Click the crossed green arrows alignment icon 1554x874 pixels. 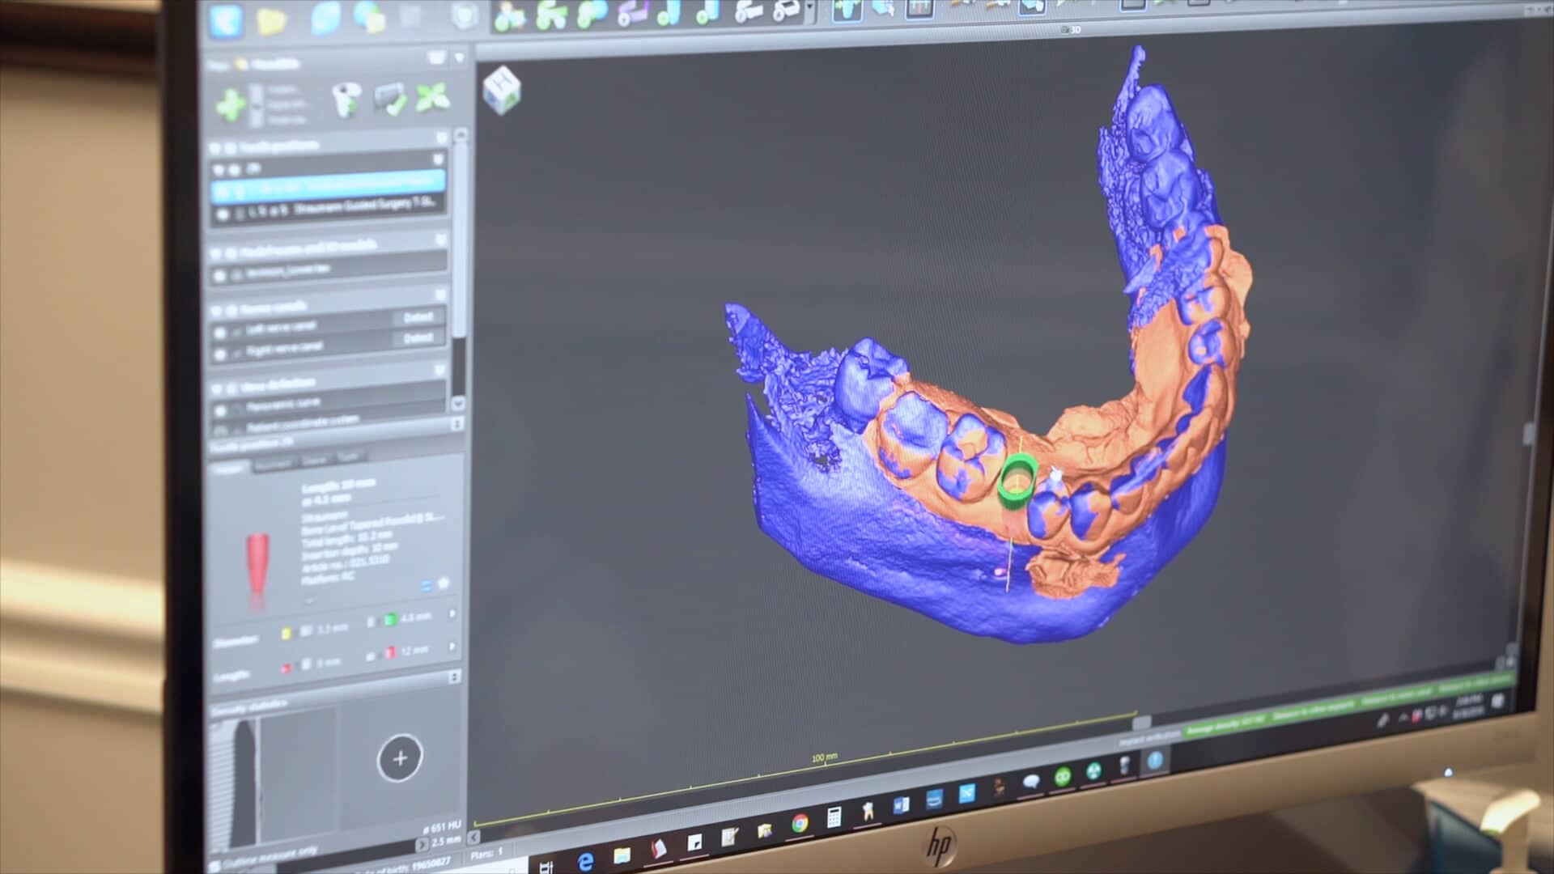pos(430,99)
